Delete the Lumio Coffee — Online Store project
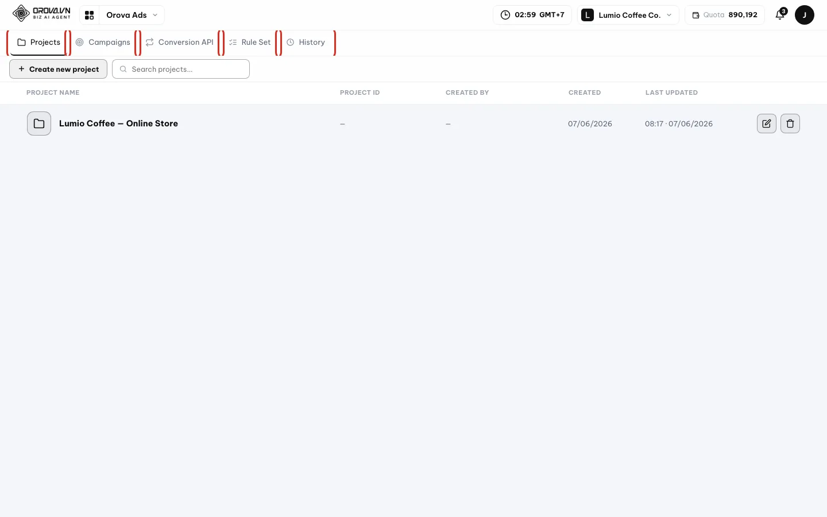Screen dimensions: 827x517 click(x=790, y=124)
